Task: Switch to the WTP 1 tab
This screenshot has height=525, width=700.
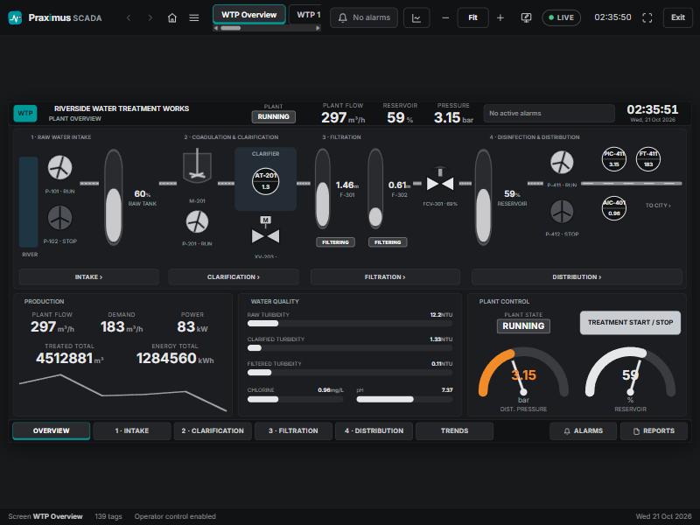Action: [x=305, y=15]
